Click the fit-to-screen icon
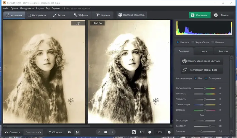 (134, 132)
